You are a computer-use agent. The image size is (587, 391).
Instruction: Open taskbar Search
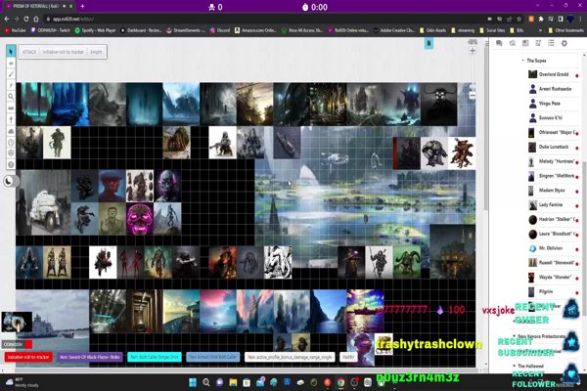pyautogui.click(x=205, y=382)
